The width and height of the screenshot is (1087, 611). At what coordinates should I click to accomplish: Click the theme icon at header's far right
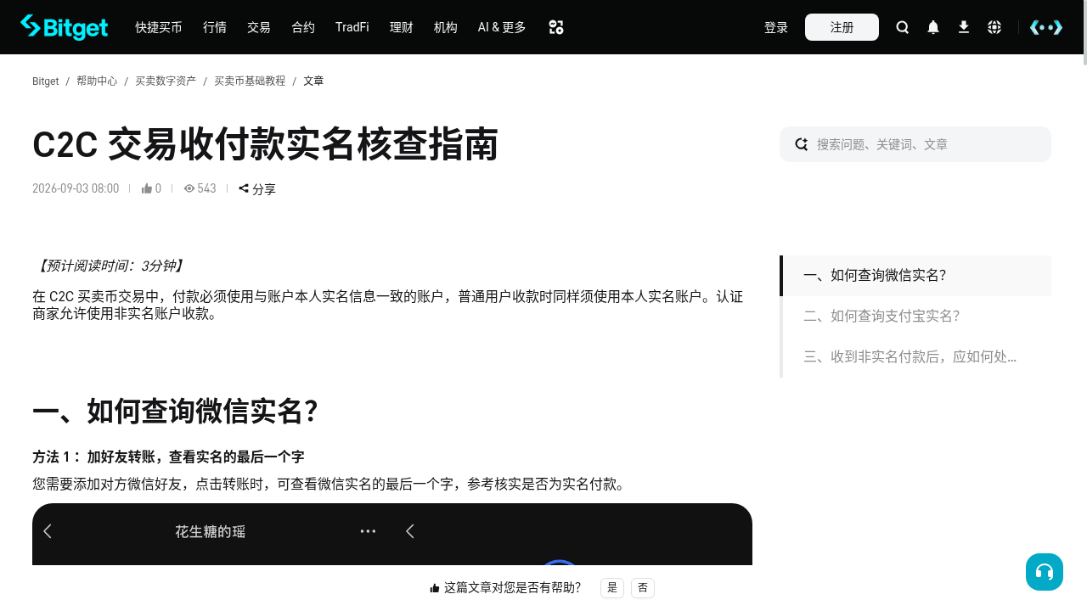[1046, 27]
